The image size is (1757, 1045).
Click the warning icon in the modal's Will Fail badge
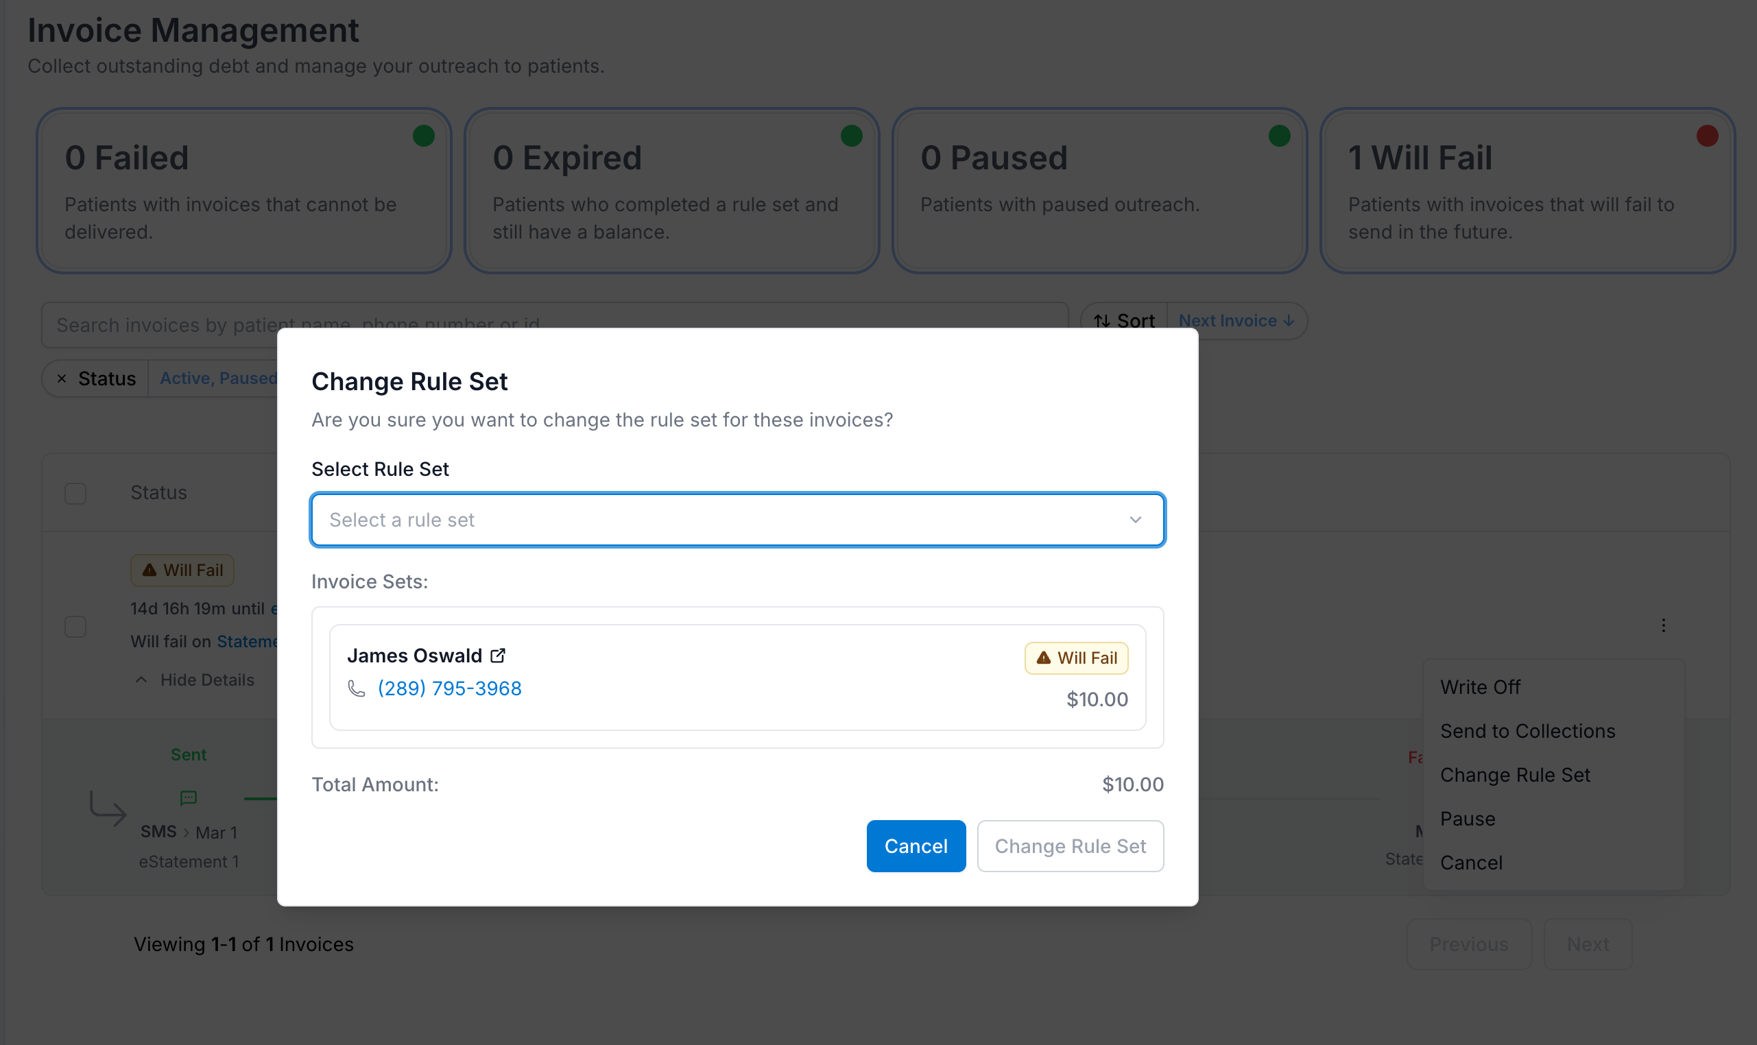(1043, 658)
